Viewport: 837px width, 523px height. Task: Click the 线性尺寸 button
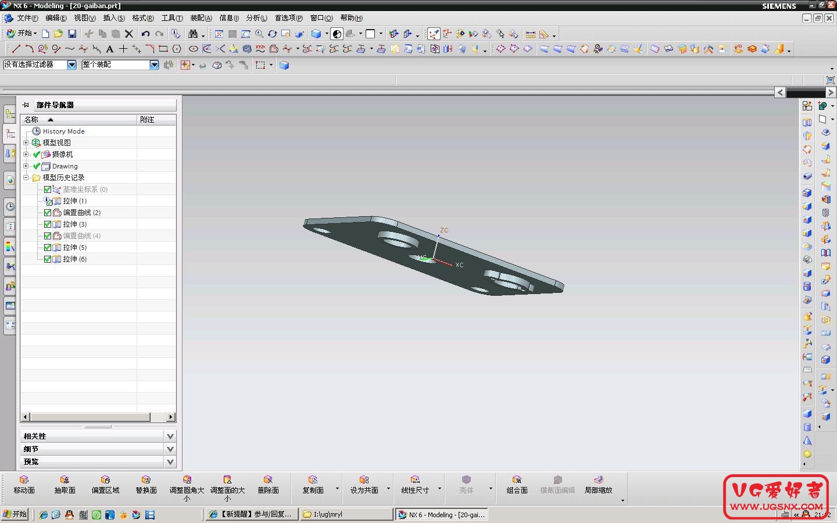415,485
